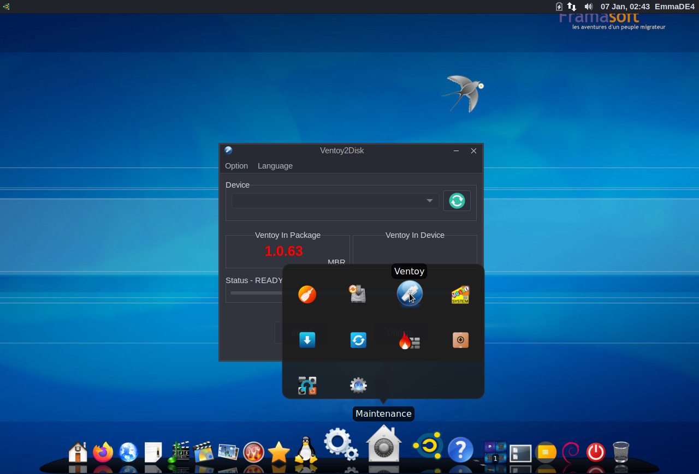This screenshot has height=474, width=699.
Task: Open the Option menu in Ventoy2Disk
Action: (x=236, y=166)
